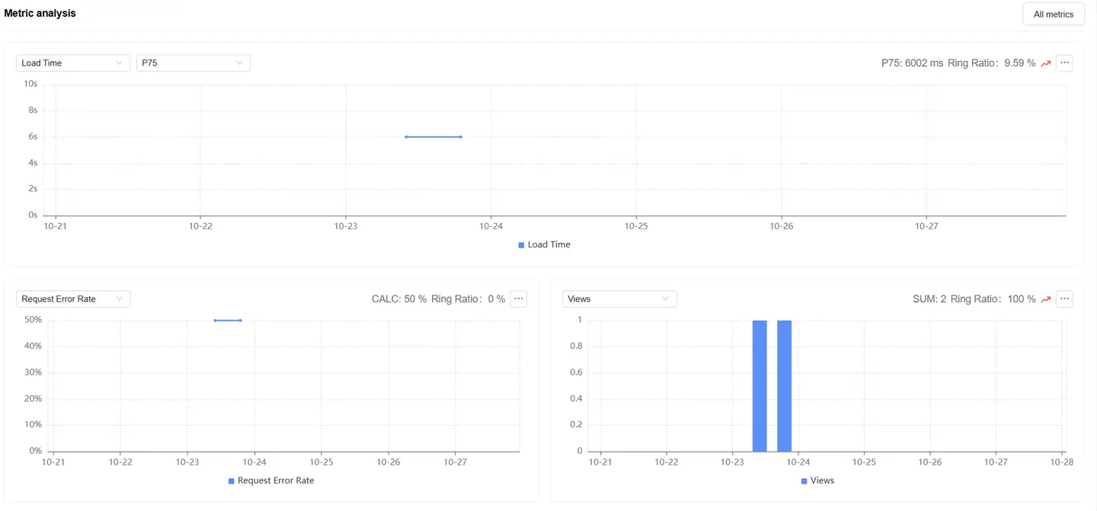The height and width of the screenshot is (511, 1097).
Task: Toggle the Views legend series
Action: 822,481
